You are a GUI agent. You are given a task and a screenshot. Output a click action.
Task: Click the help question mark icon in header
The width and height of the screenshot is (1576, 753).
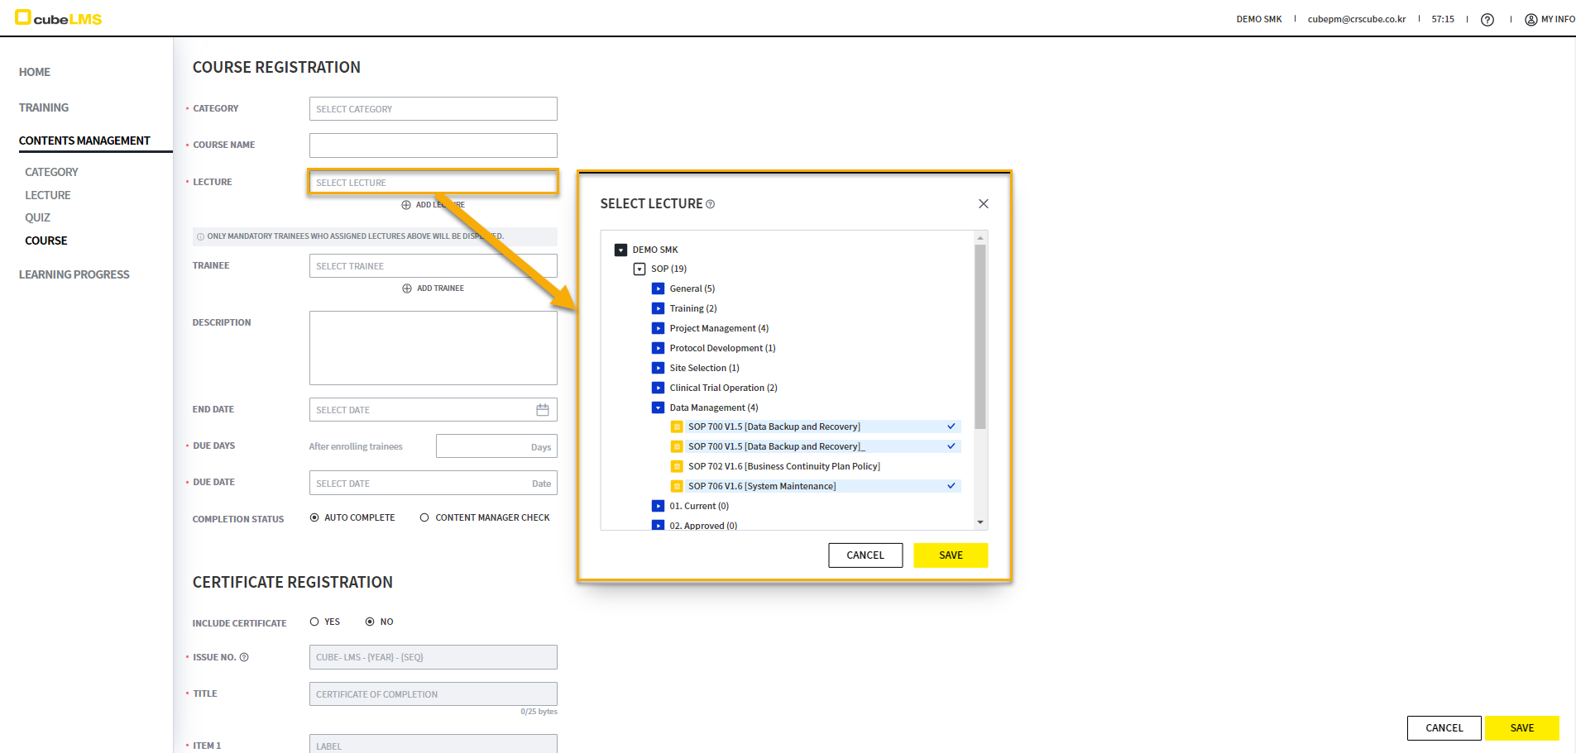pos(1487,20)
